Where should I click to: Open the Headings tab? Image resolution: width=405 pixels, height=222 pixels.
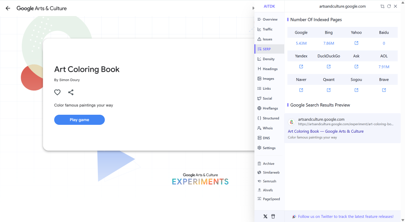pyautogui.click(x=269, y=69)
